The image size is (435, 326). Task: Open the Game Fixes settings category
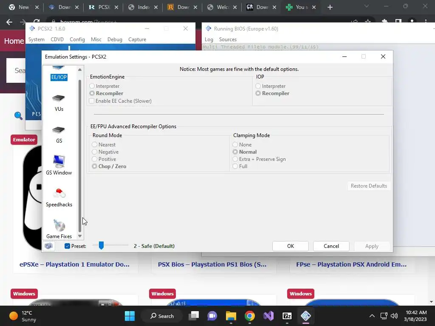[x=59, y=229]
